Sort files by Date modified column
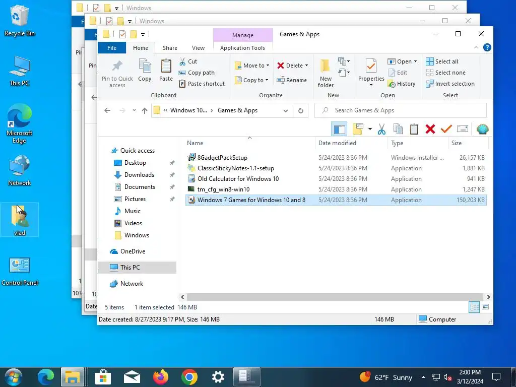Image resolution: width=516 pixels, height=387 pixels. [351, 143]
